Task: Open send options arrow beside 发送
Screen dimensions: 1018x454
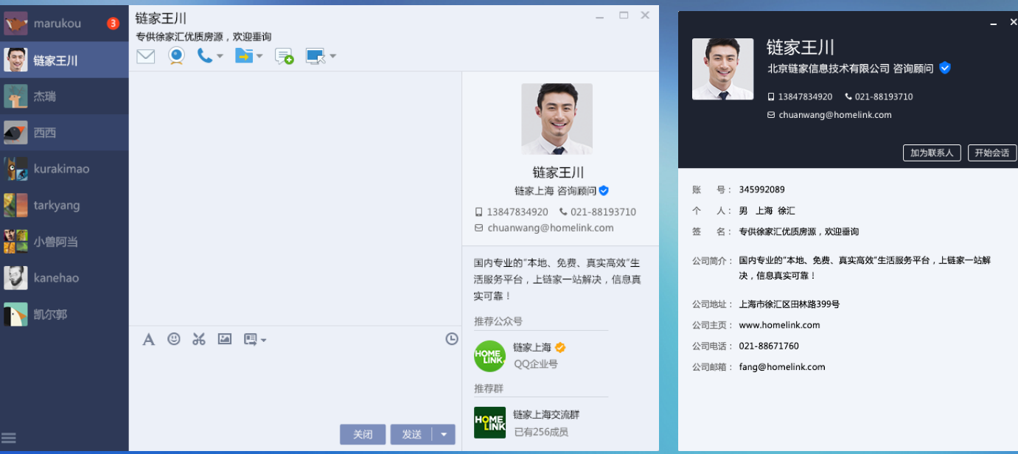Action: coord(444,434)
